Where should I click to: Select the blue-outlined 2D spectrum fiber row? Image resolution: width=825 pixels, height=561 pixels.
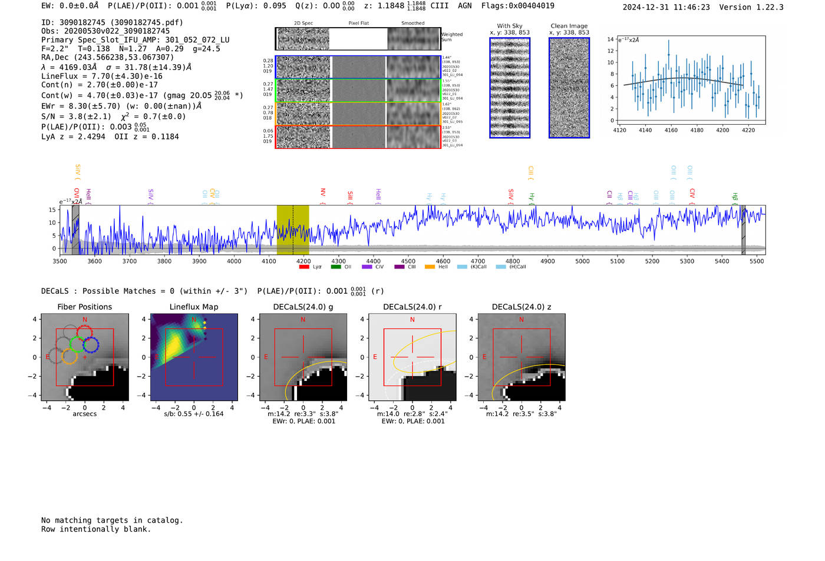click(x=358, y=67)
